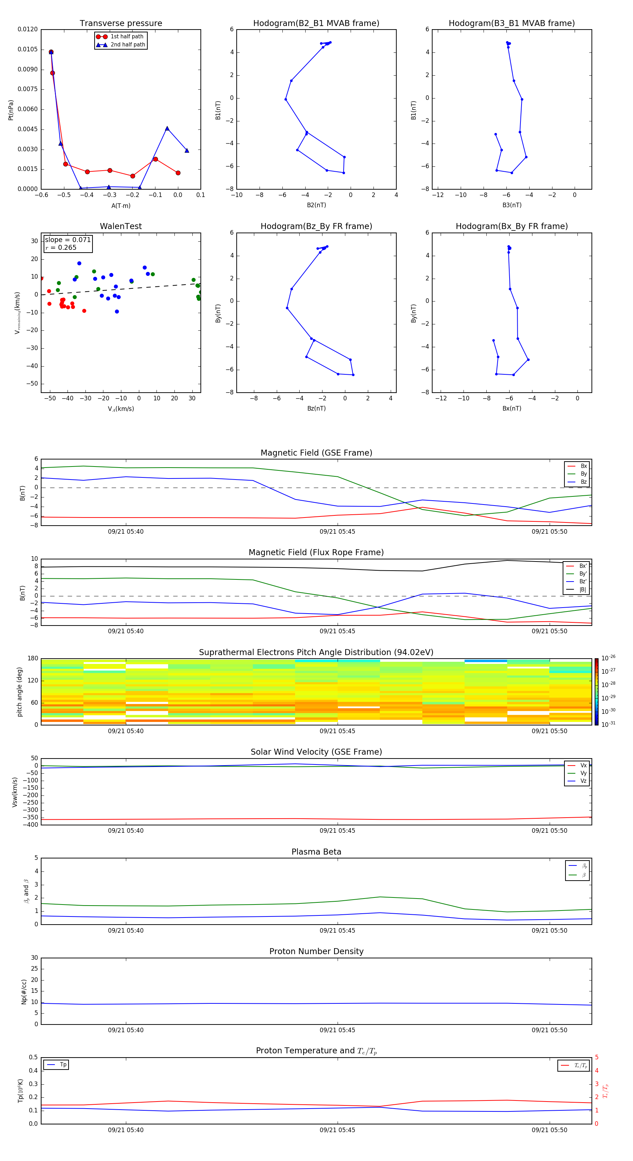Click the 'Magnetic Field (GSE Frame)' title

click(316, 453)
